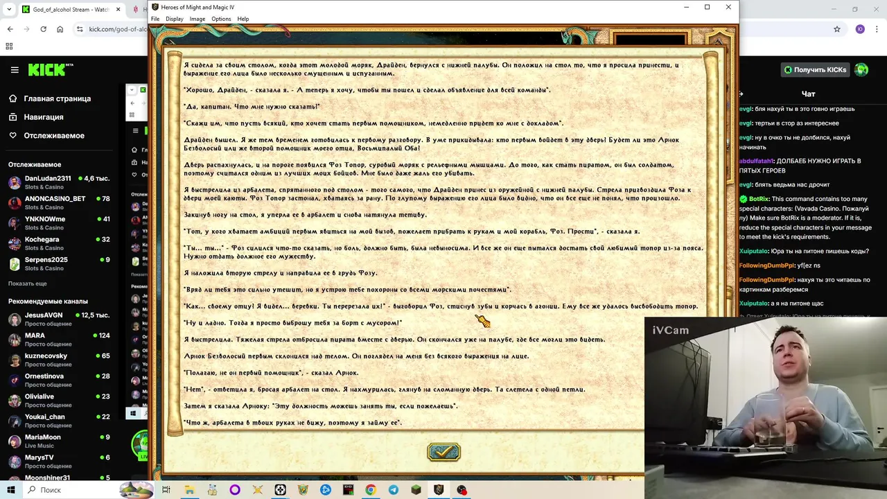
Task: Expand the list with Показать еще
Action: (28, 283)
